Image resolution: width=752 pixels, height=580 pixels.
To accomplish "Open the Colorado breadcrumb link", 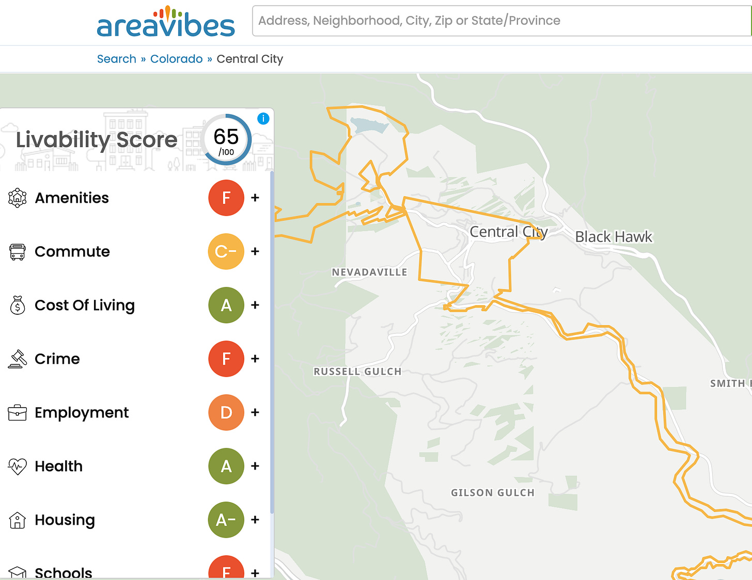I will coord(177,59).
